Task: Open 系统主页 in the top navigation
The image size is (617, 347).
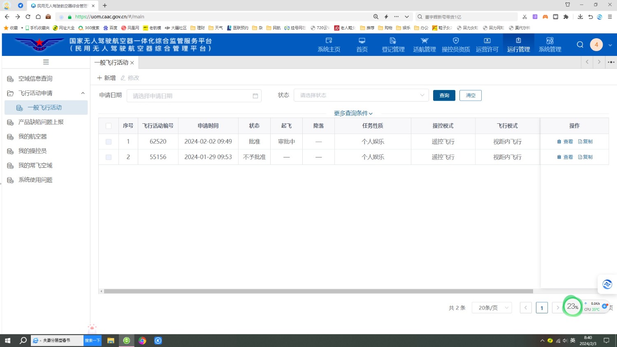Action: [x=329, y=45]
